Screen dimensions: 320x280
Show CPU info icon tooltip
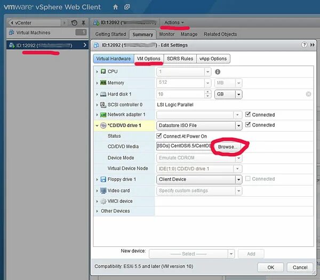[218, 71]
